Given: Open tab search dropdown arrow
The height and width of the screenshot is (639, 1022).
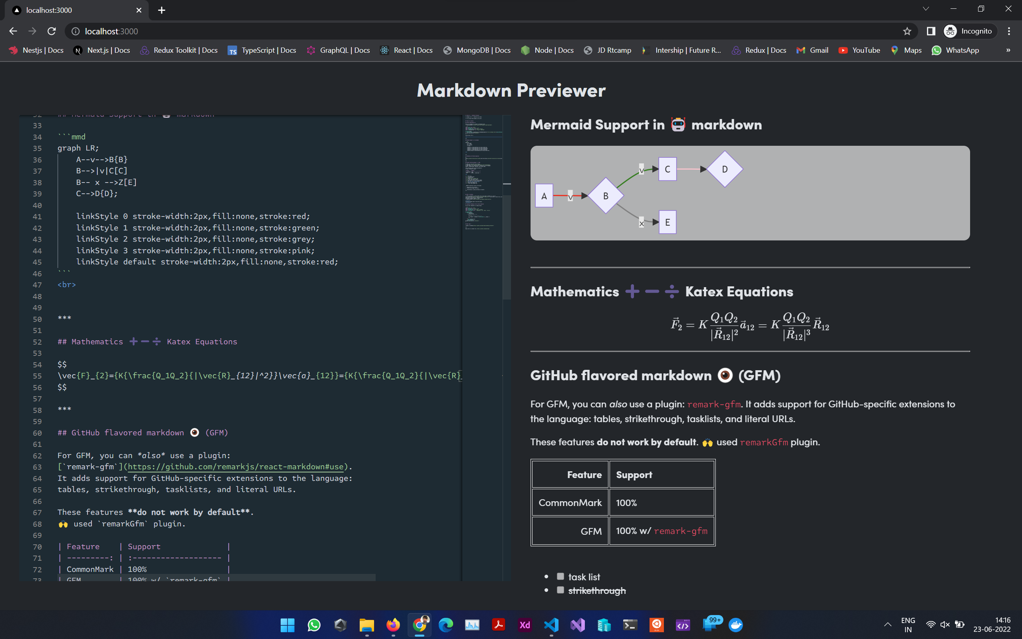Looking at the screenshot, I should coord(926,9).
